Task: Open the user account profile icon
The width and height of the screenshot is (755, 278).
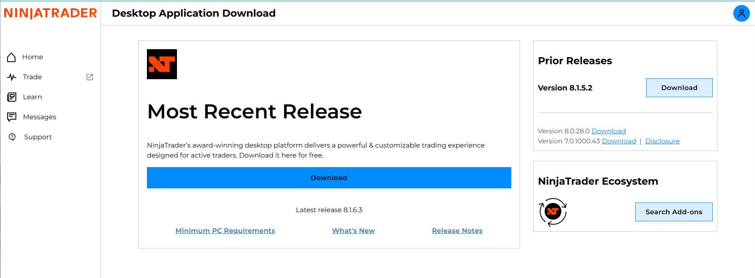Action: [741, 13]
